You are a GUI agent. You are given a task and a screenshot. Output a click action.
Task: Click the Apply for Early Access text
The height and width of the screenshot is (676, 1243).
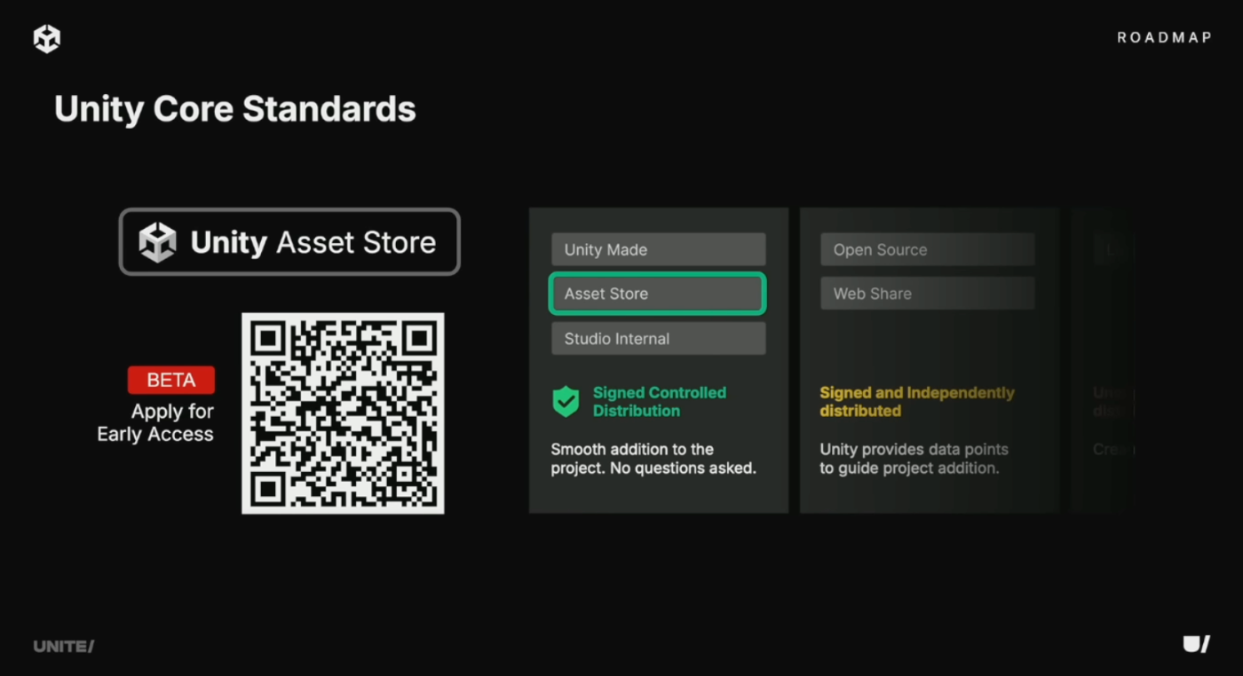pos(155,422)
